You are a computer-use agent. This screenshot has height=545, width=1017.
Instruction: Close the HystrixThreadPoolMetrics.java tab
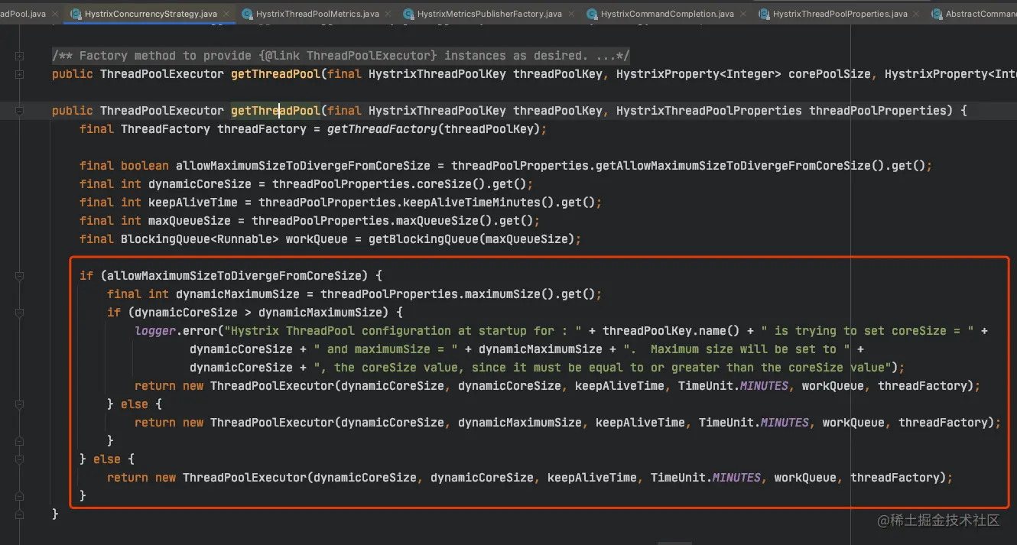(x=389, y=14)
